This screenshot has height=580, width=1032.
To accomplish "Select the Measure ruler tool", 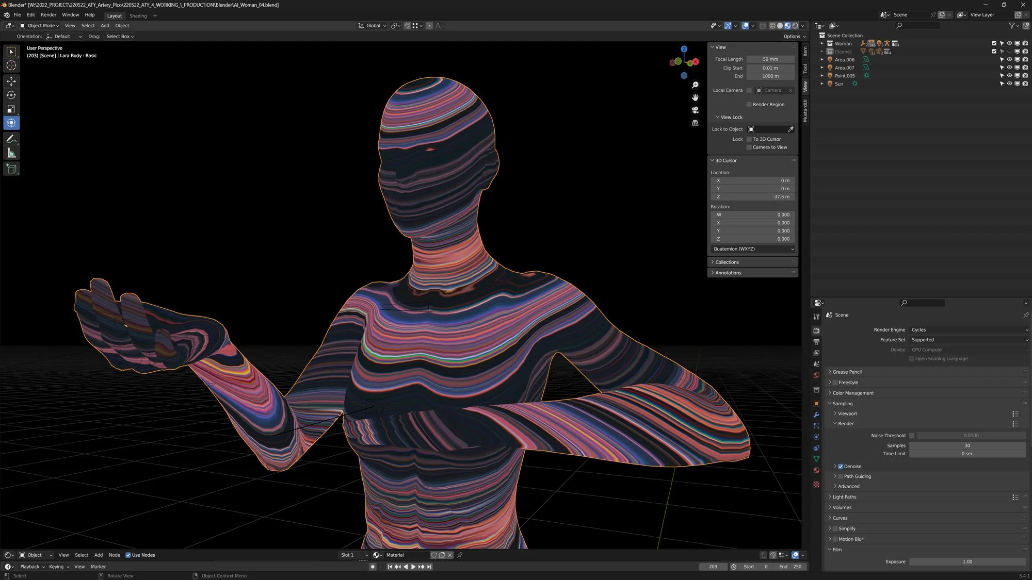I will (x=11, y=153).
